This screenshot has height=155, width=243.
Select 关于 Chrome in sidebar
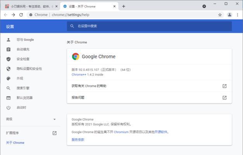click(x=15, y=143)
